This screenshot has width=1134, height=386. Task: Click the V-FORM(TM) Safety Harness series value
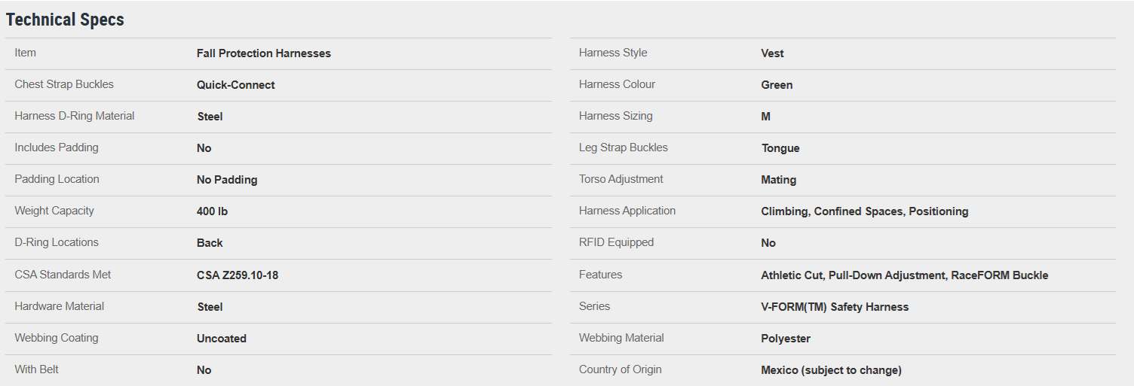coord(835,307)
